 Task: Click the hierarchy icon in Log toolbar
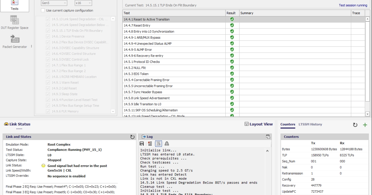[167, 144]
